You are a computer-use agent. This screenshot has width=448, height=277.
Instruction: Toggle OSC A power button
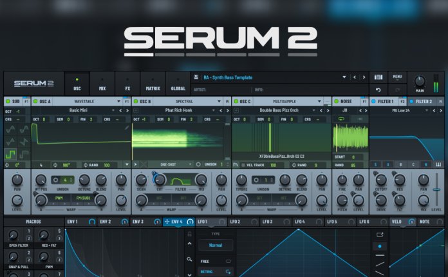pyautogui.click(x=35, y=101)
